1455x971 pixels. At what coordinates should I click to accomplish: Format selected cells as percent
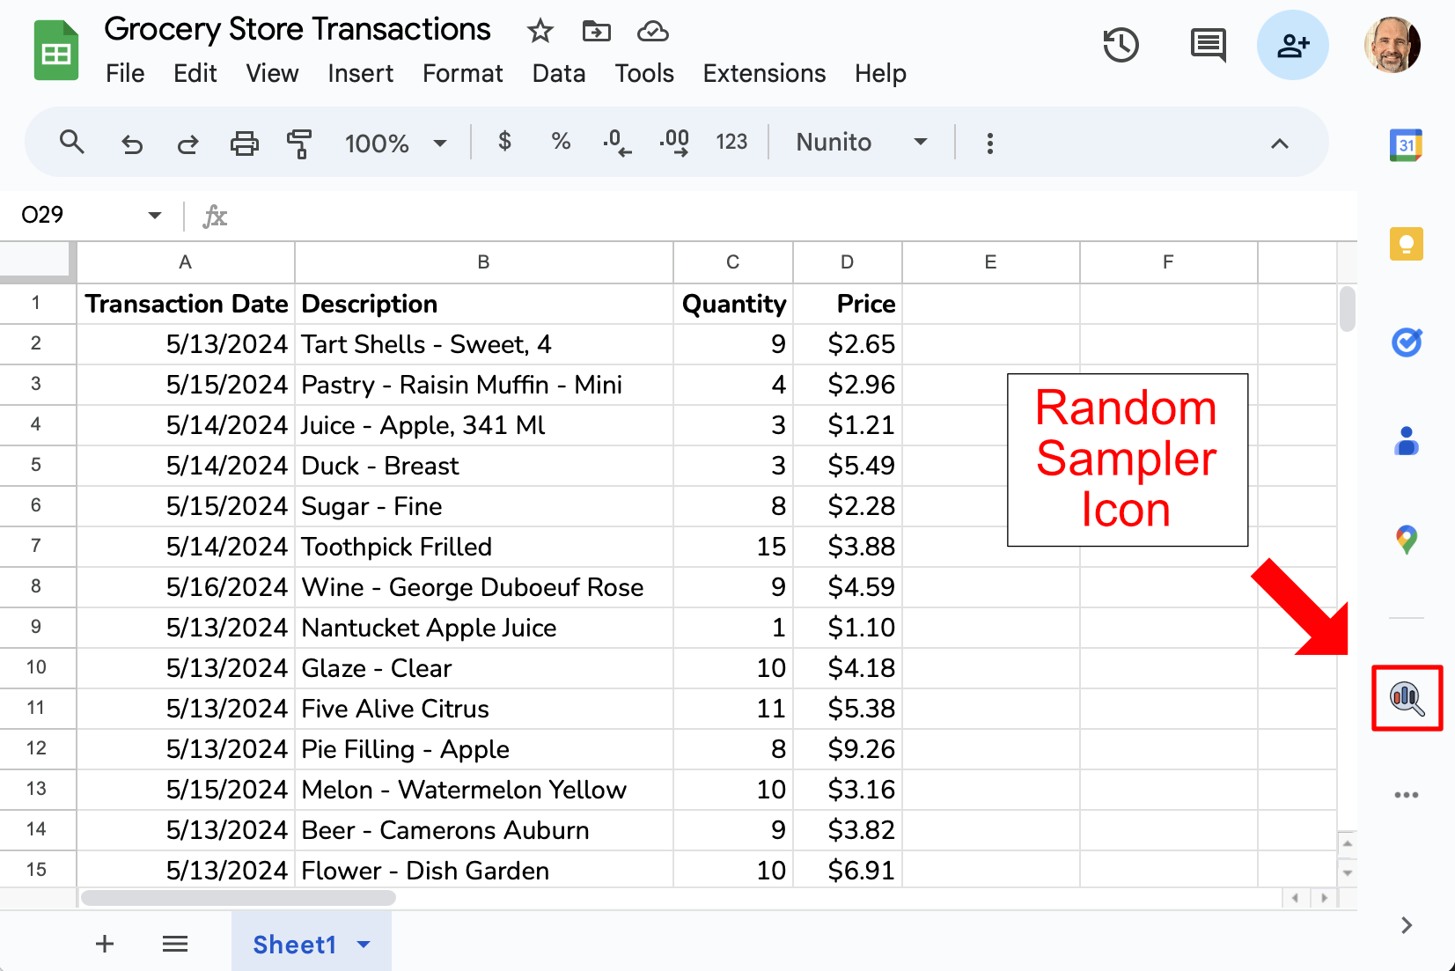[x=561, y=142]
